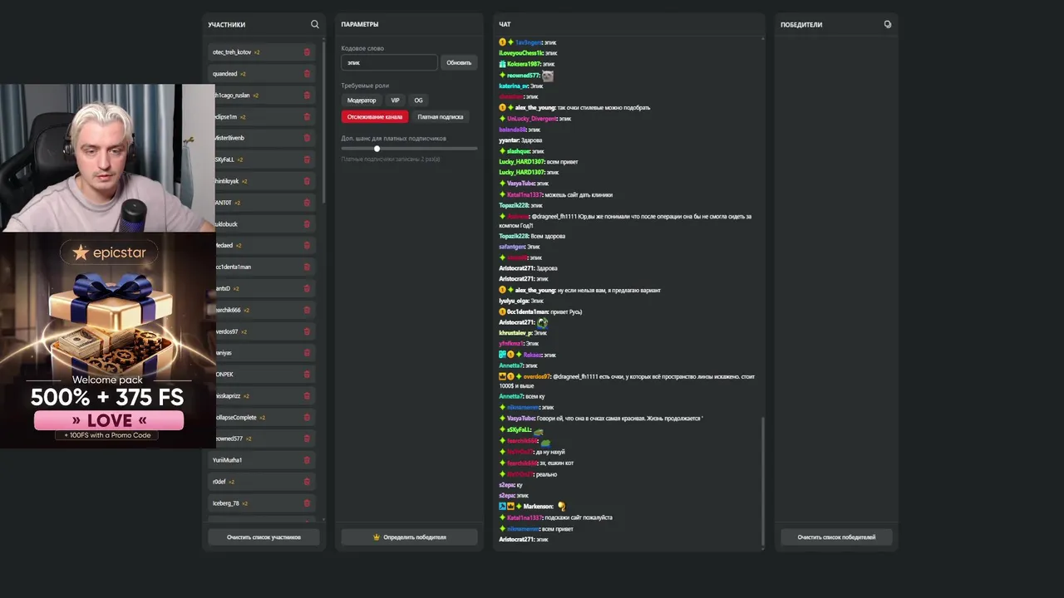Image resolution: width=1064 pixels, height=598 pixels.
Task: Pick a winner with Определить победителя
Action: point(409,537)
